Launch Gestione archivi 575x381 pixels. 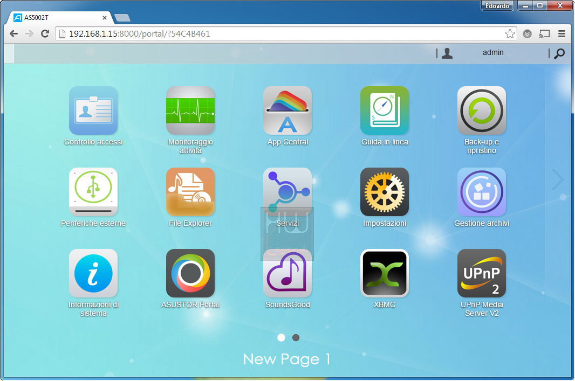tap(482, 192)
